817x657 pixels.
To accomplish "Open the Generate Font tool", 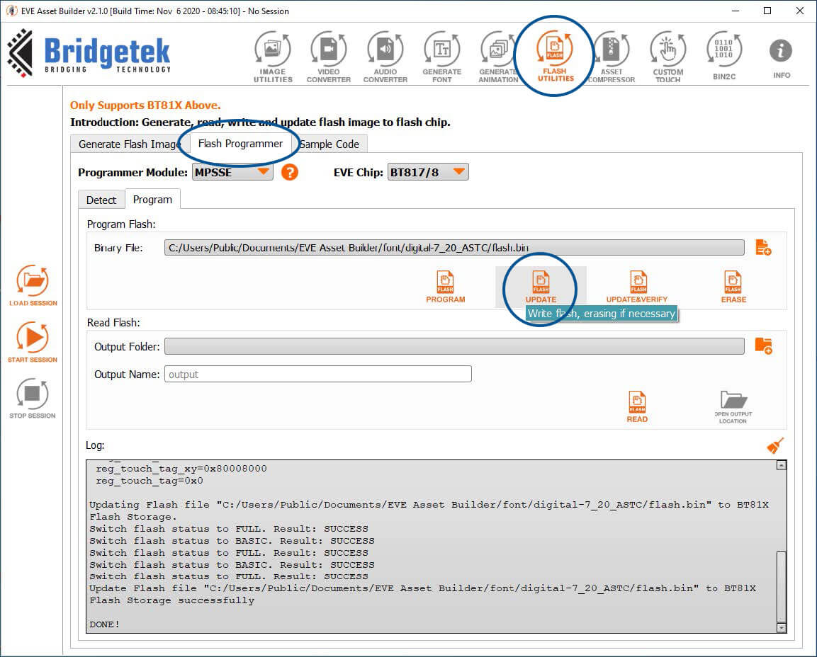I will pos(442,57).
